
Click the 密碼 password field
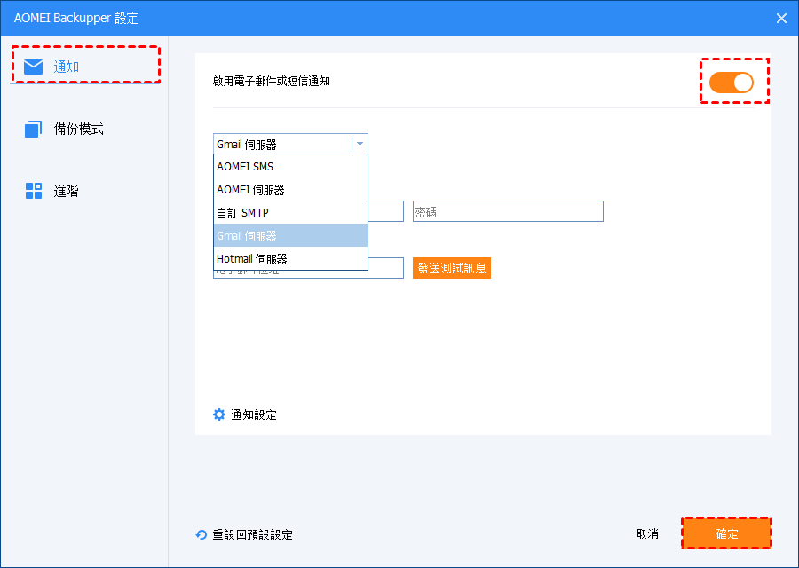(x=508, y=211)
